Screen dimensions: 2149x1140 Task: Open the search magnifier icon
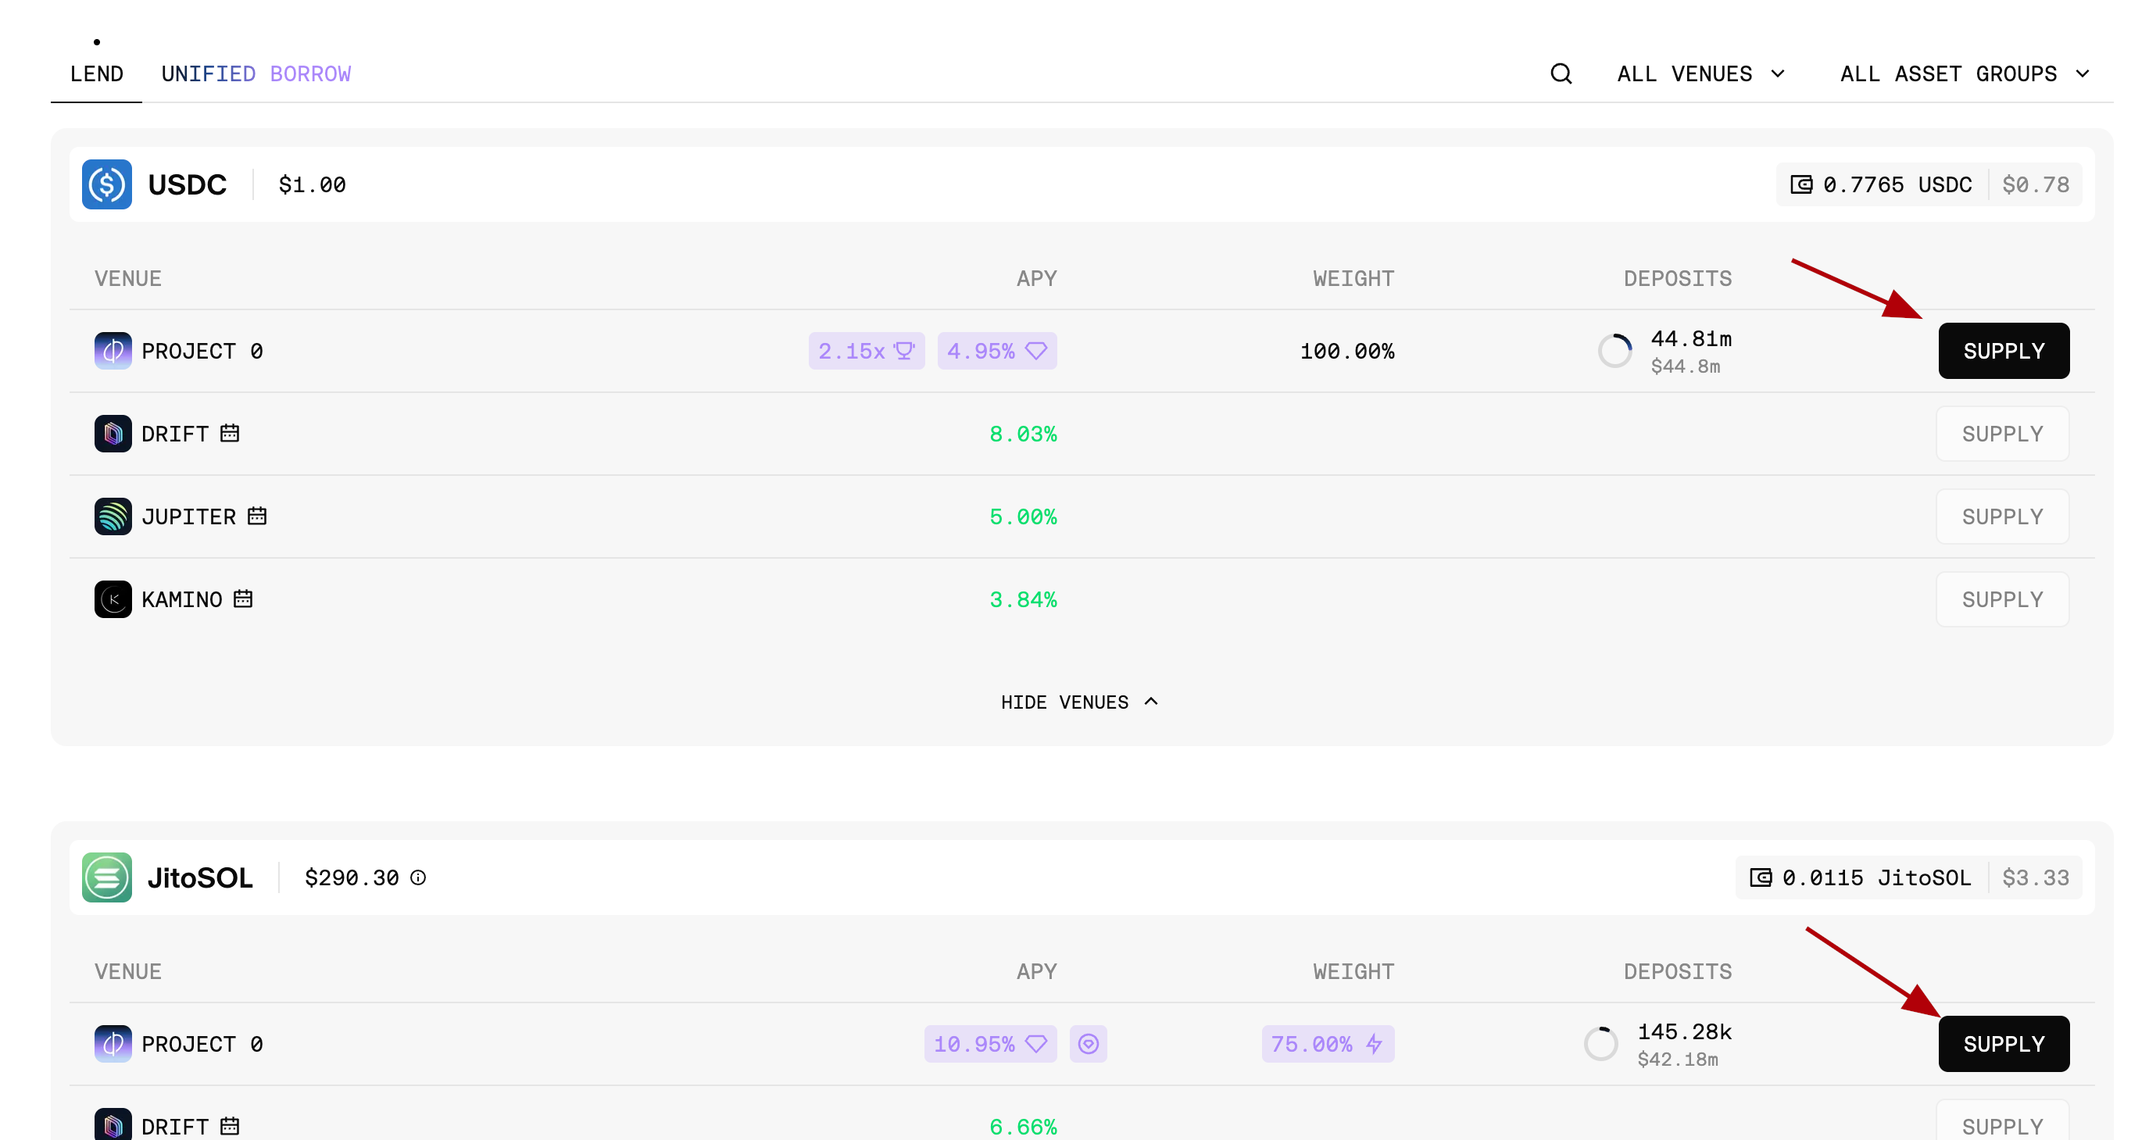[1561, 73]
